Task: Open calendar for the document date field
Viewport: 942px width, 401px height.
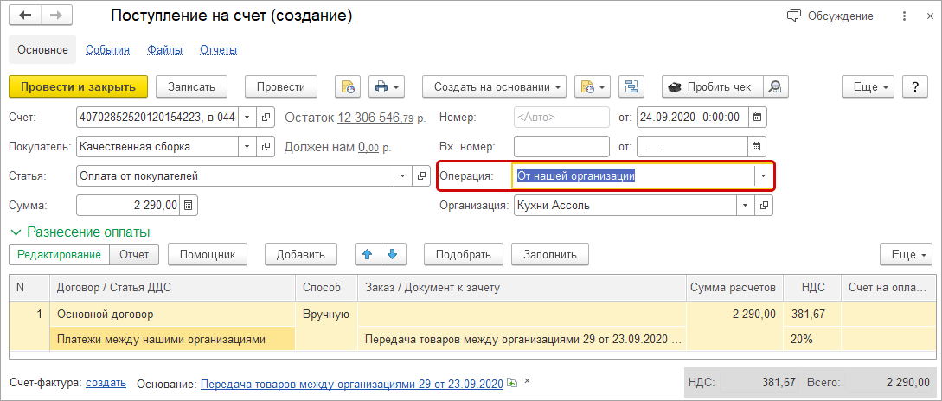Action: point(757,117)
